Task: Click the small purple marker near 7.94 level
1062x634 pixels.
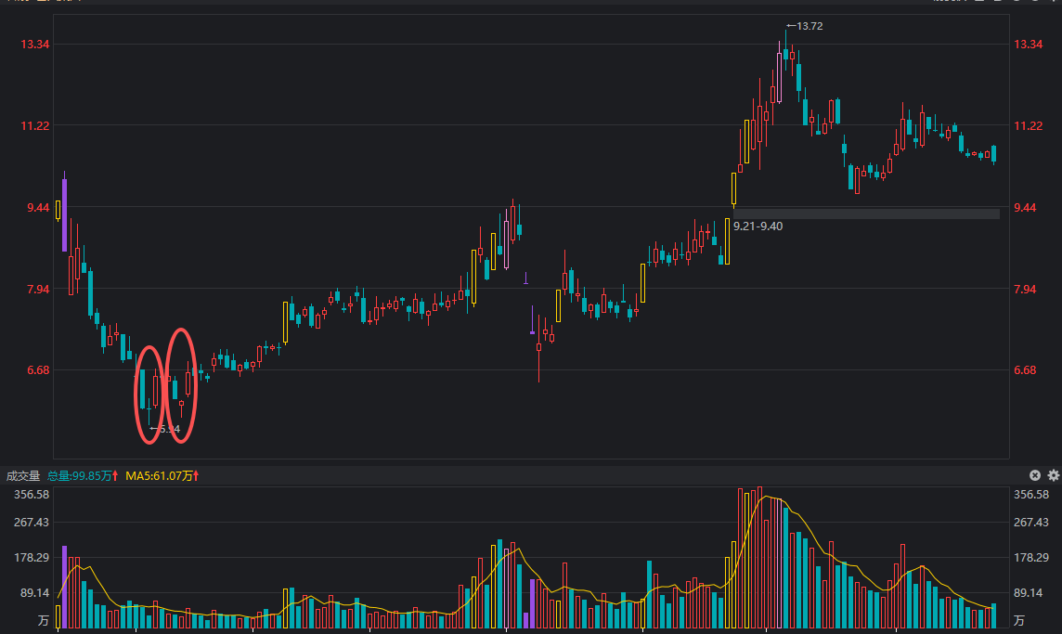Action: (x=526, y=278)
